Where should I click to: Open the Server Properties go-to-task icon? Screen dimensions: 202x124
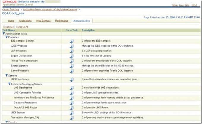(x=71, y=71)
